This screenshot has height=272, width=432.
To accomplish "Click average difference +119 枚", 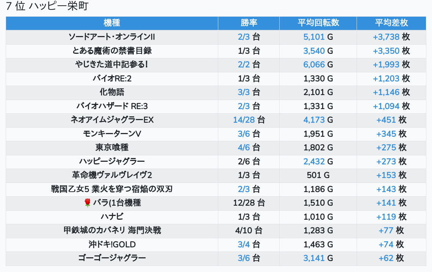I will [391, 217].
